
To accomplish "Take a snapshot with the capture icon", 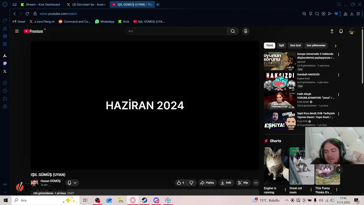I will [x=317, y=14].
